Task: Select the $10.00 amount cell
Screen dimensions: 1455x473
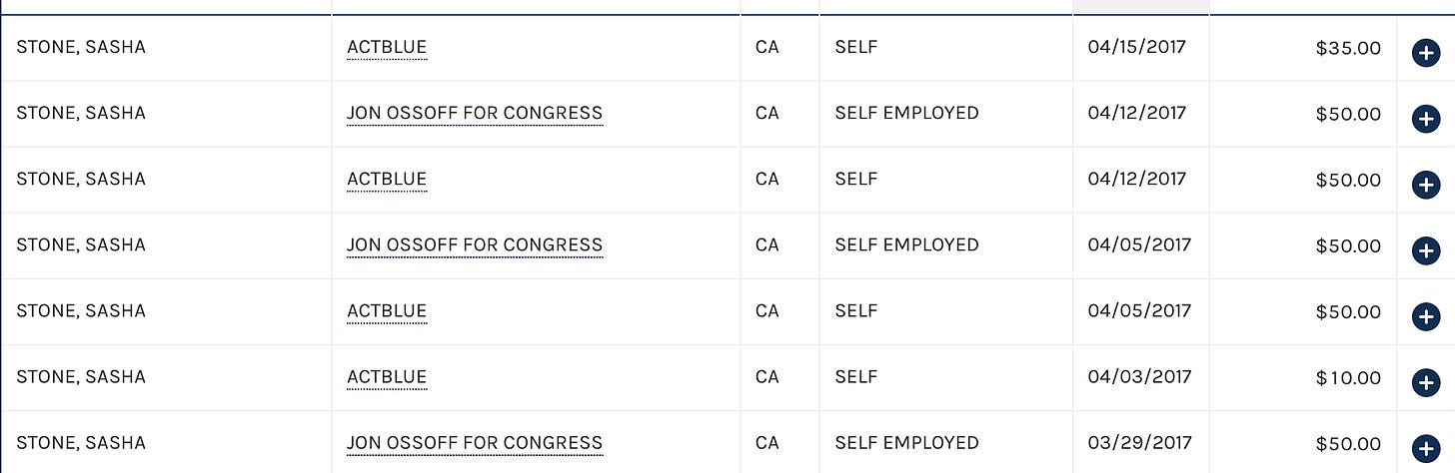Action: click(x=1303, y=378)
